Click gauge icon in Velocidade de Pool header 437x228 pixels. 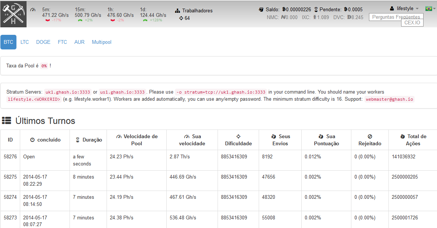119,137
